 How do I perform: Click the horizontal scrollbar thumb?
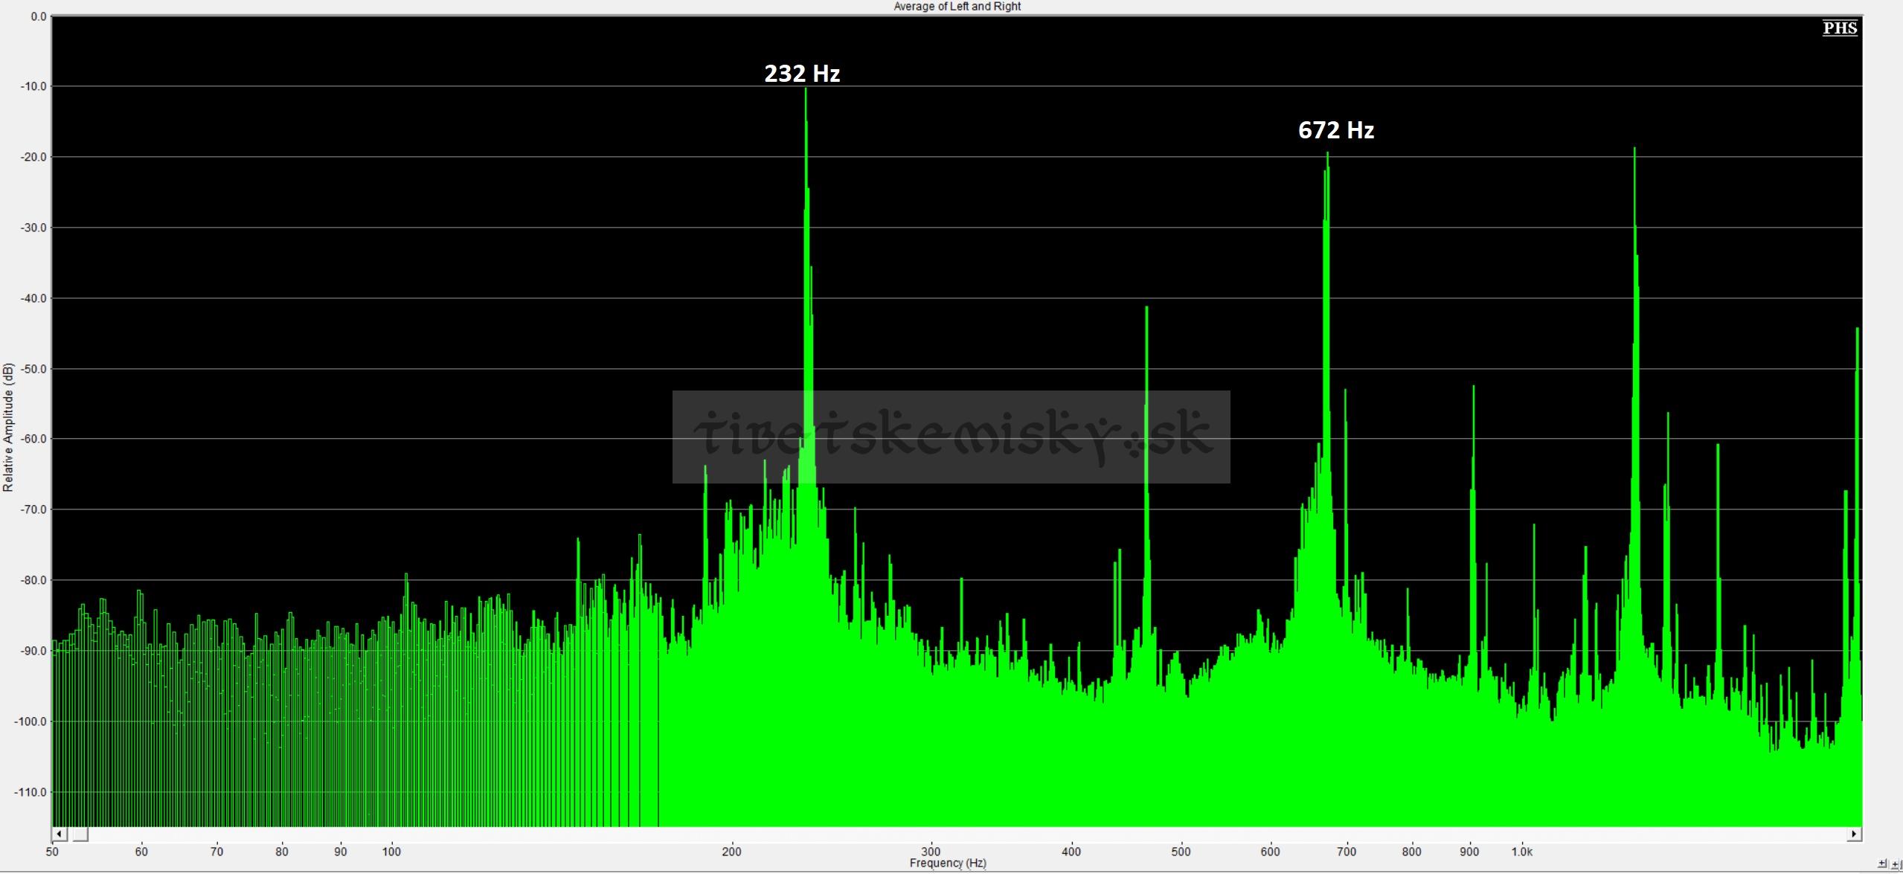(80, 834)
